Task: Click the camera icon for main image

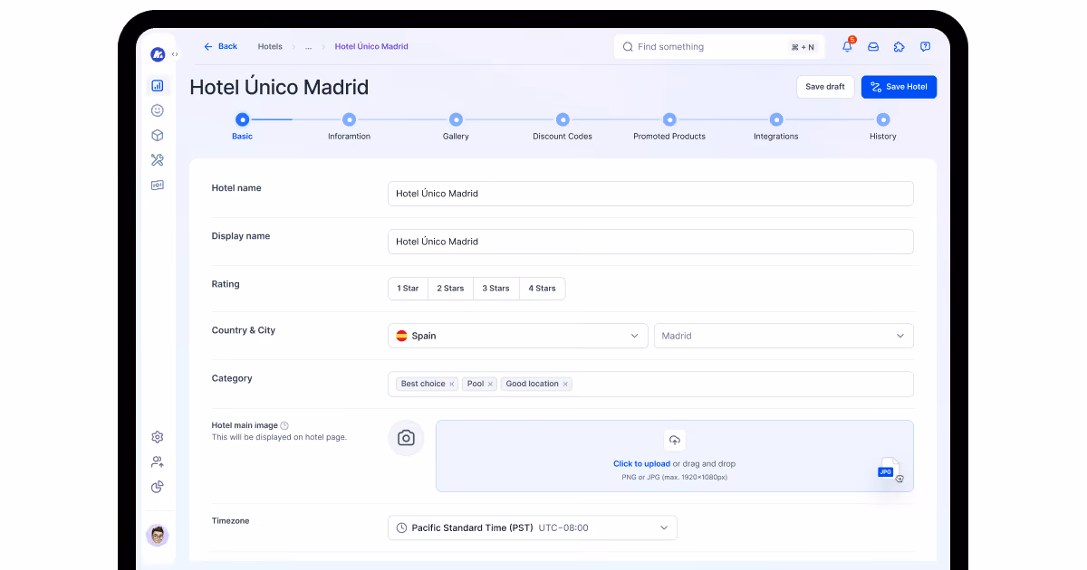Action: [x=406, y=438]
